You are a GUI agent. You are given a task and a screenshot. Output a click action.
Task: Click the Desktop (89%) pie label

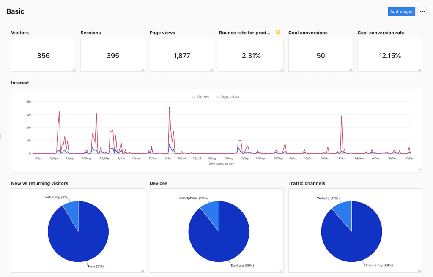point(242,266)
